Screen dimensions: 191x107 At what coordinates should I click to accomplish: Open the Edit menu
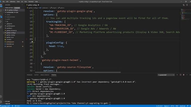(x=7, y=1)
